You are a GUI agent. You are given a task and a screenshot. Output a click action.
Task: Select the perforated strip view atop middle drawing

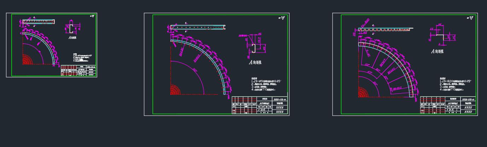point(198,27)
